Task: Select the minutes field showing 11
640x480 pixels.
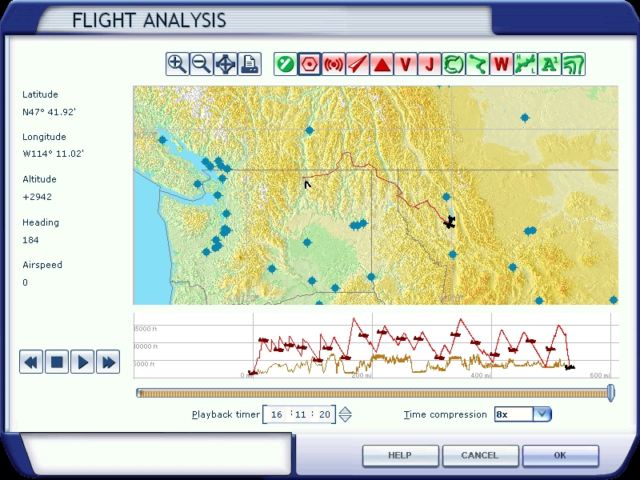Action: point(301,414)
